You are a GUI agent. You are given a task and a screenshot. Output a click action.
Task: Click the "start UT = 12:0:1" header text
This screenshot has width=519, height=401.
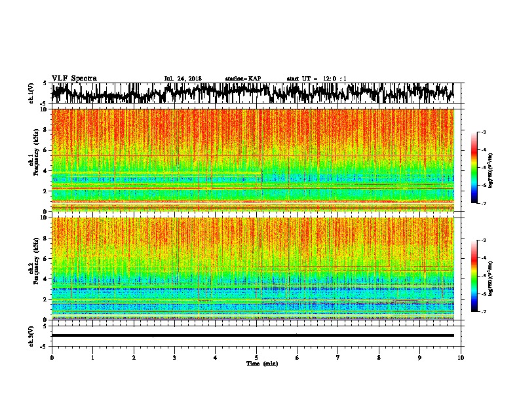coord(317,79)
